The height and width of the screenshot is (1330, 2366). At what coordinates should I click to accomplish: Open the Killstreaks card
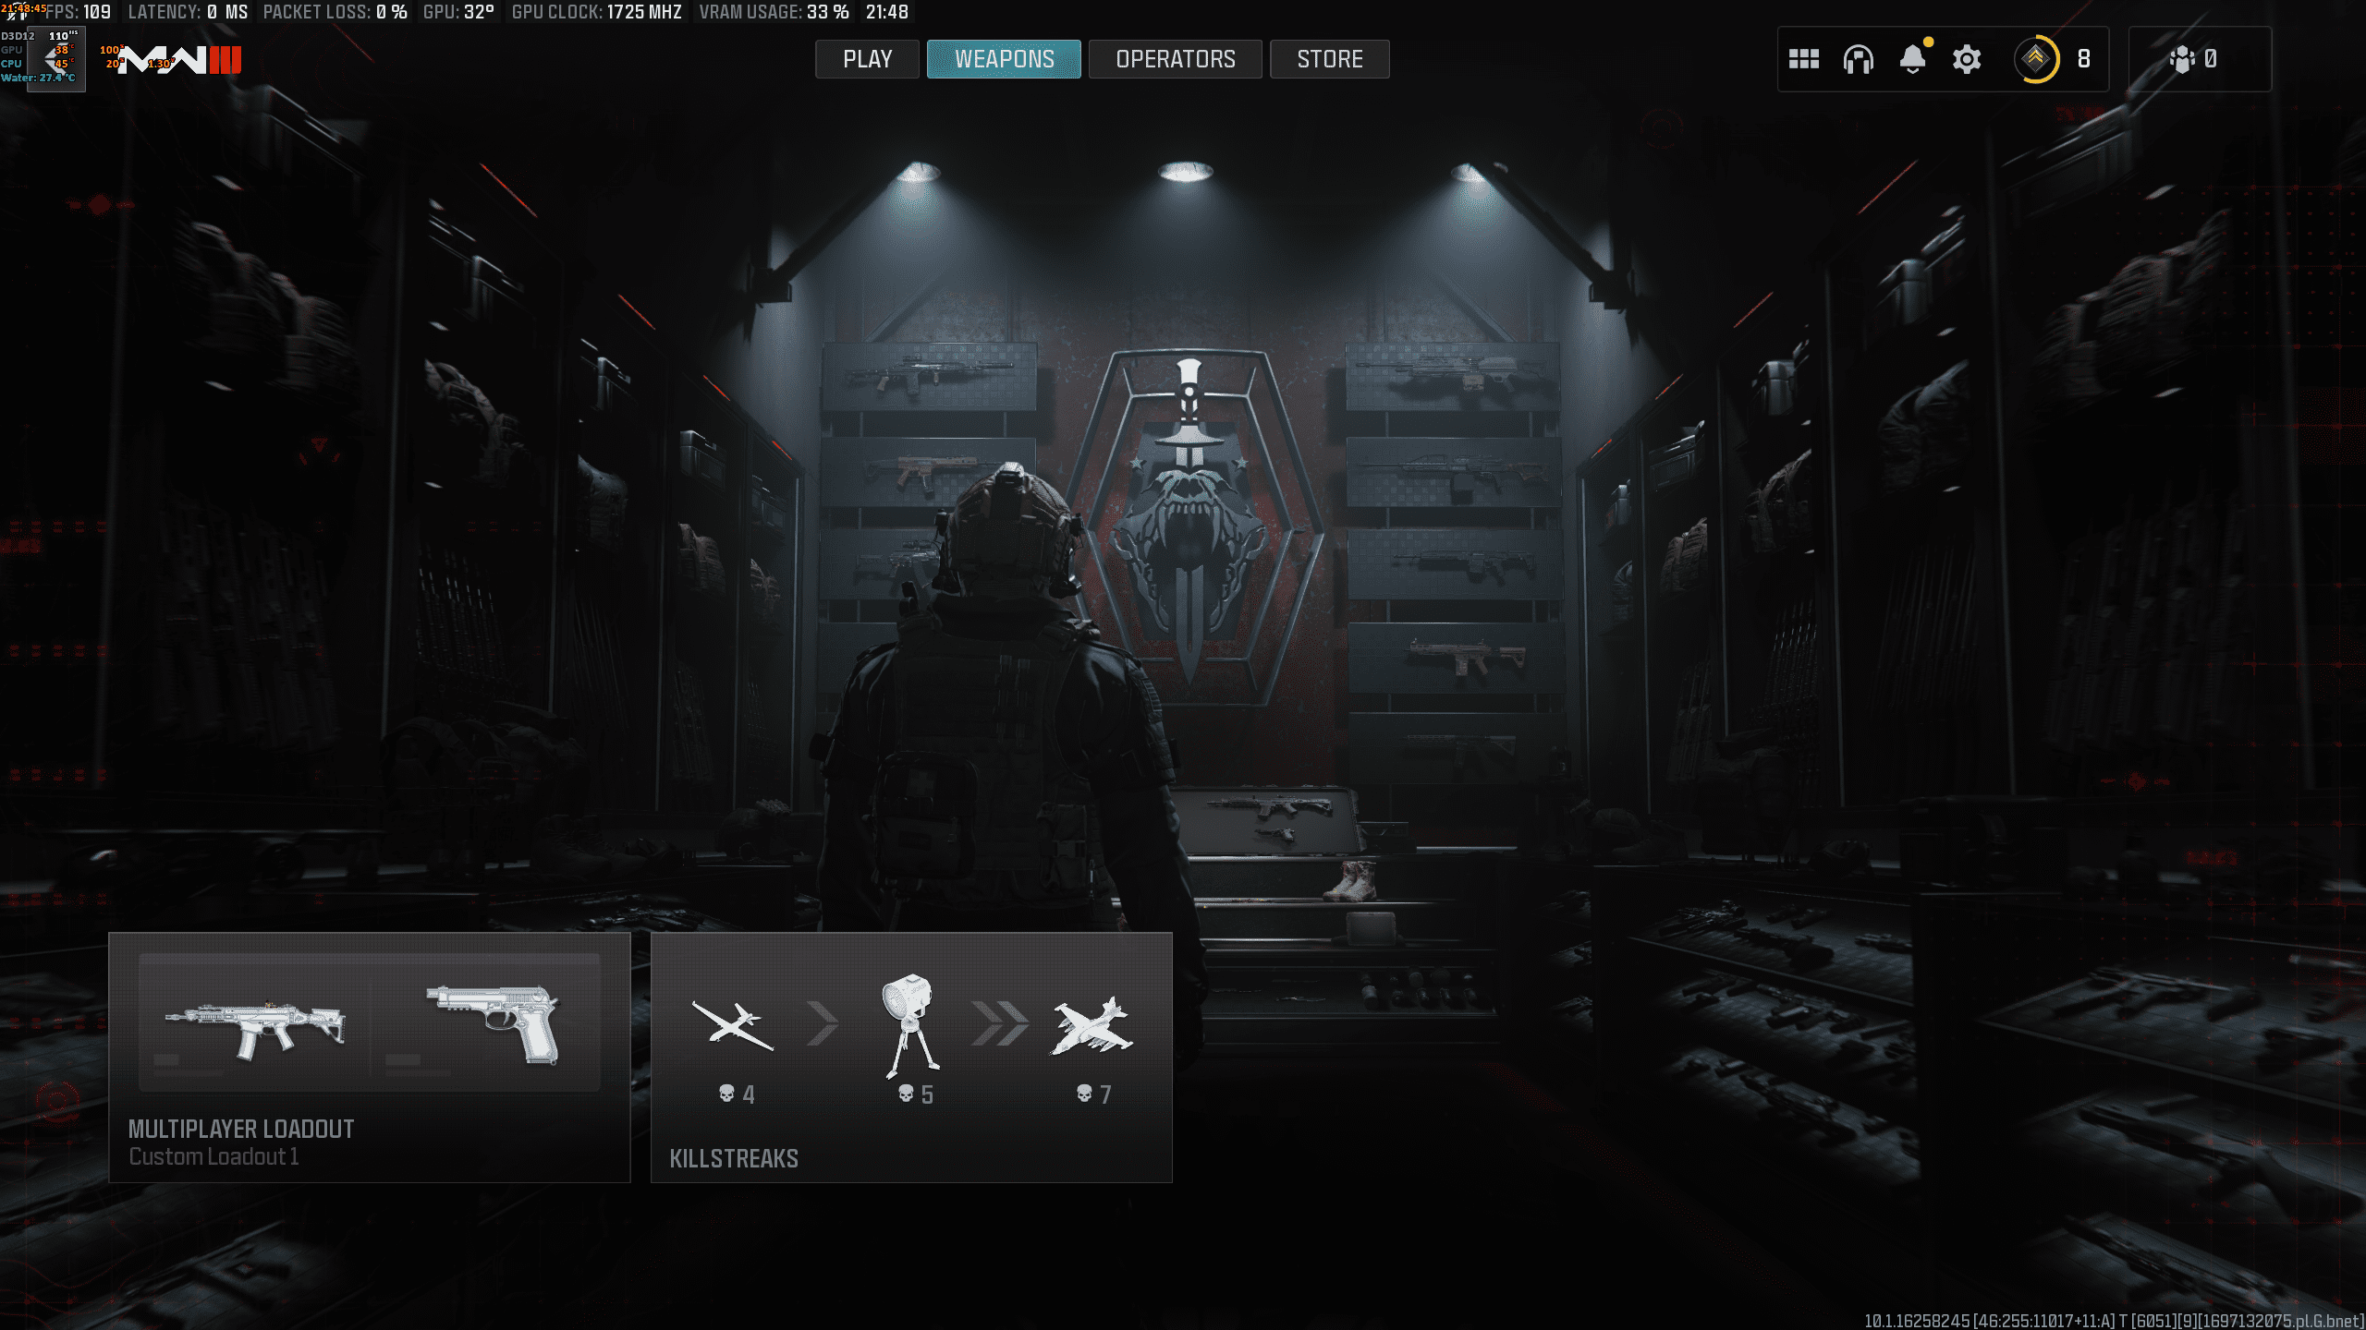click(x=911, y=1057)
